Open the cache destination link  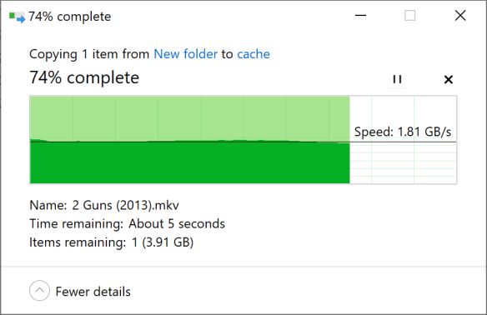coord(254,54)
